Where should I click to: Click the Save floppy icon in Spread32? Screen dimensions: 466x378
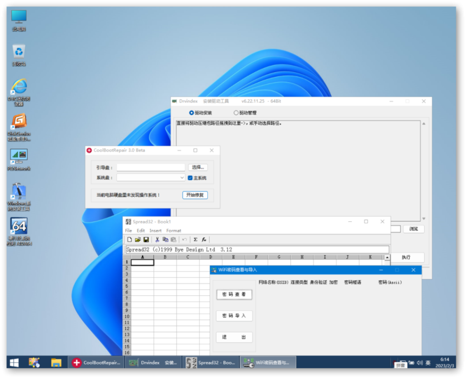146,239
